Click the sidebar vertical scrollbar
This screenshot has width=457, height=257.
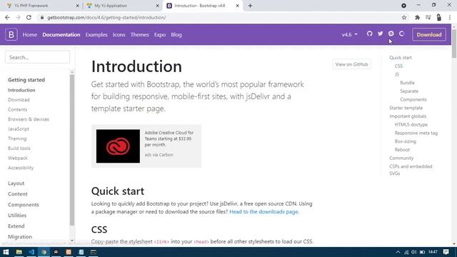[72, 150]
